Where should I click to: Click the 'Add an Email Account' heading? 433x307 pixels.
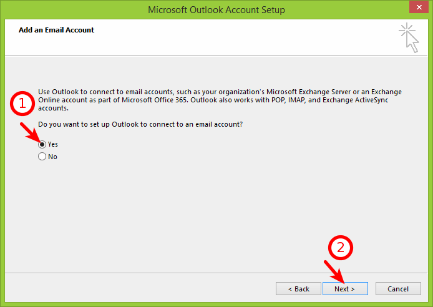click(56, 30)
